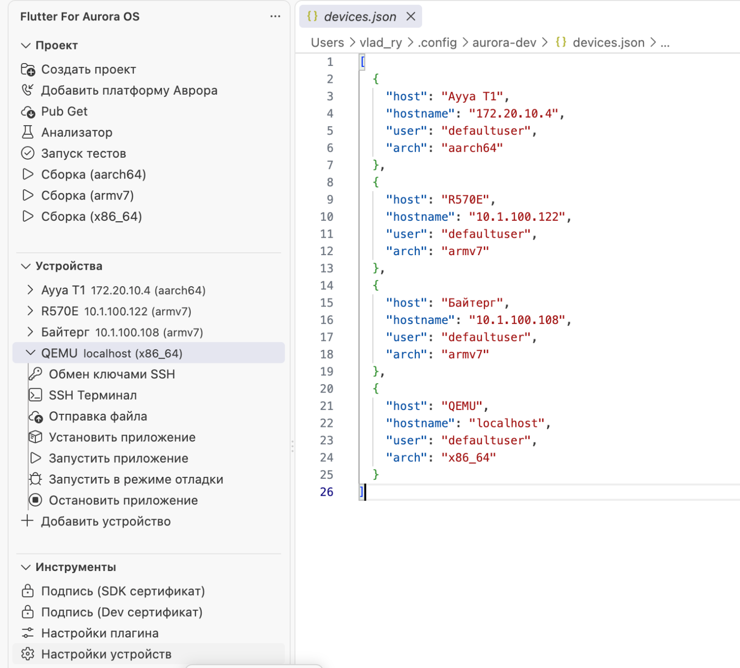Select Добавить устройство entry

106,521
